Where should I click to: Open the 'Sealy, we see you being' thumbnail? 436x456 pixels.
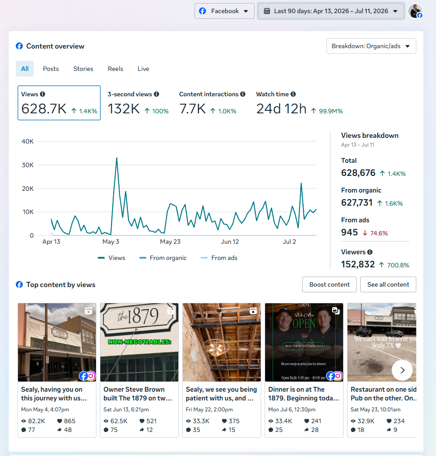(x=222, y=342)
